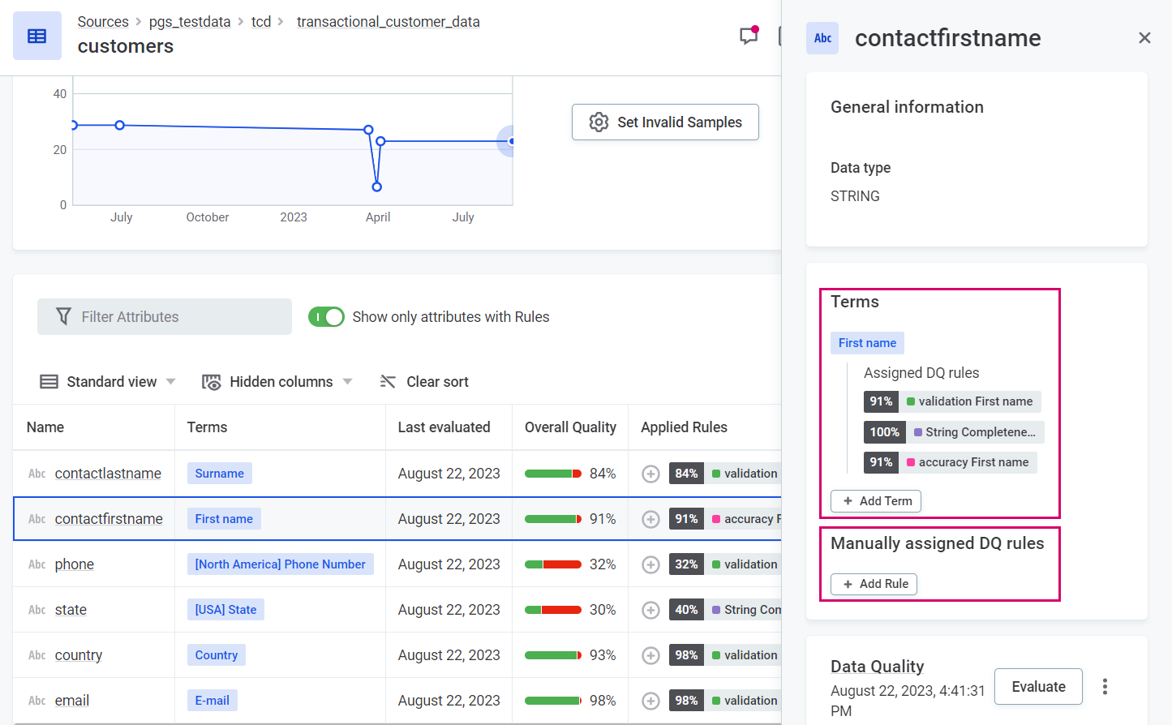Click the Last evaluated column header

[444, 427]
